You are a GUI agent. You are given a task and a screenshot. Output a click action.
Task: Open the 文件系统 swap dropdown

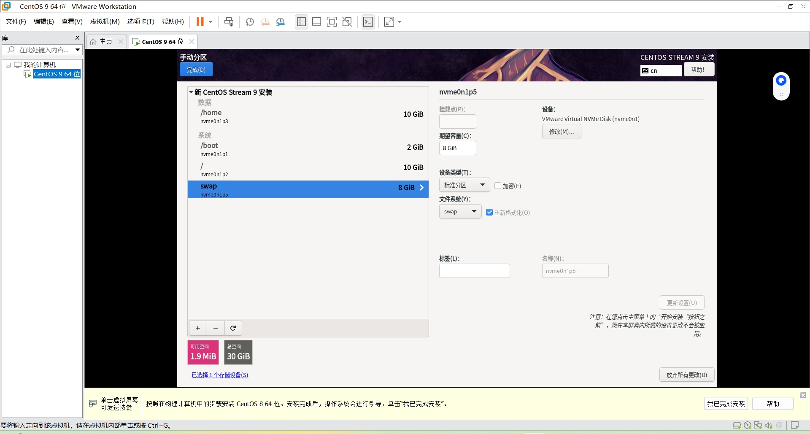coord(460,212)
